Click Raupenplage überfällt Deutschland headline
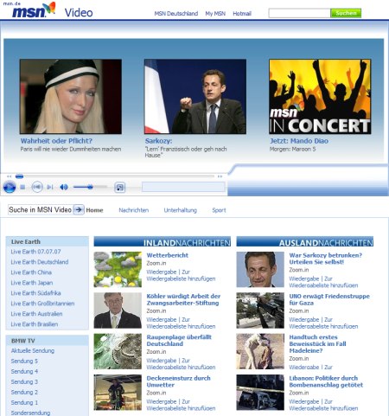This screenshot has height=416, width=389. [x=179, y=341]
